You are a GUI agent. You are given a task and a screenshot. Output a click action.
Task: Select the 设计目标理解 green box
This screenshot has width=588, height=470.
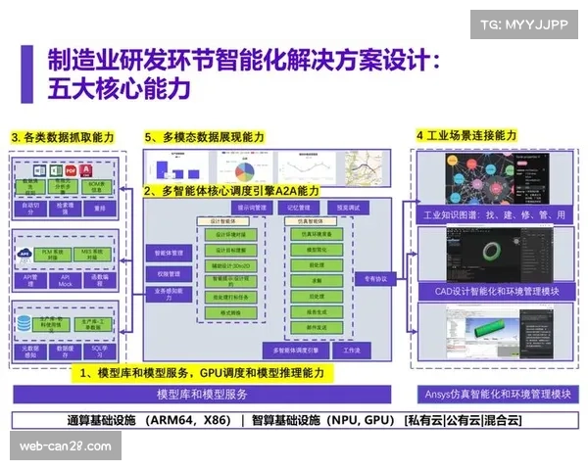coord(230,250)
